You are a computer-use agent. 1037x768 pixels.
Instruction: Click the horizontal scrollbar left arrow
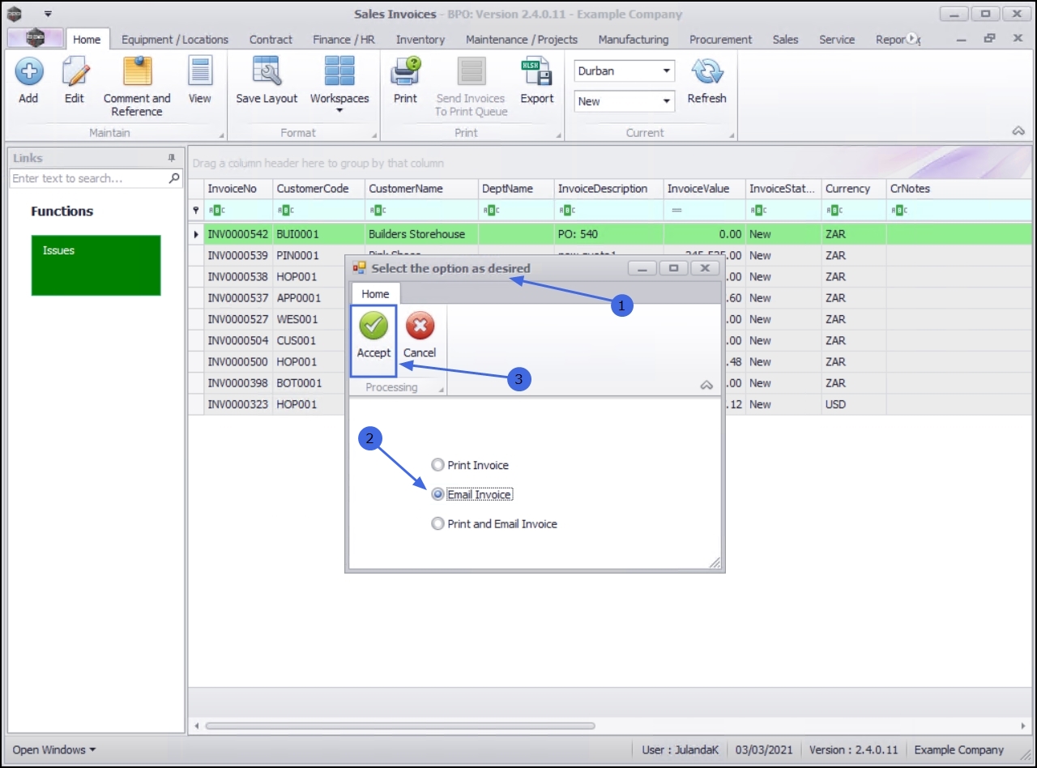coord(196,726)
